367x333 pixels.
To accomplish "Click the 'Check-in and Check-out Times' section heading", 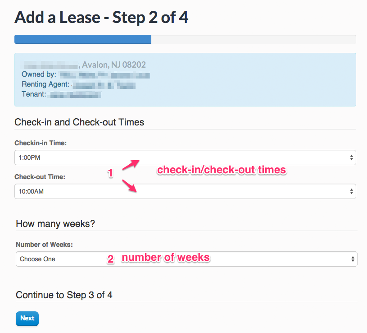I will [x=79, y=122].
